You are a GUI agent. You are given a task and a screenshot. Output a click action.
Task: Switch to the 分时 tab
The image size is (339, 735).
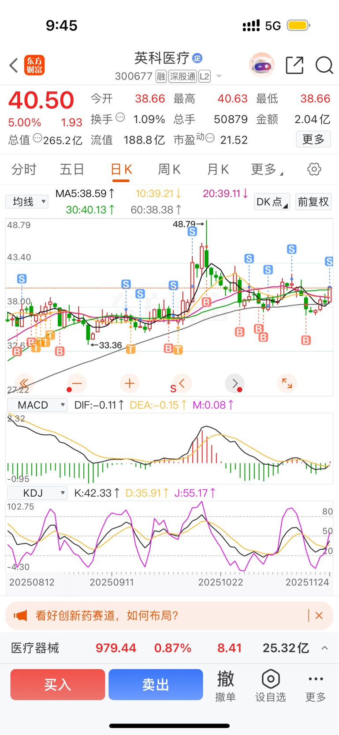tap(23, 169)
